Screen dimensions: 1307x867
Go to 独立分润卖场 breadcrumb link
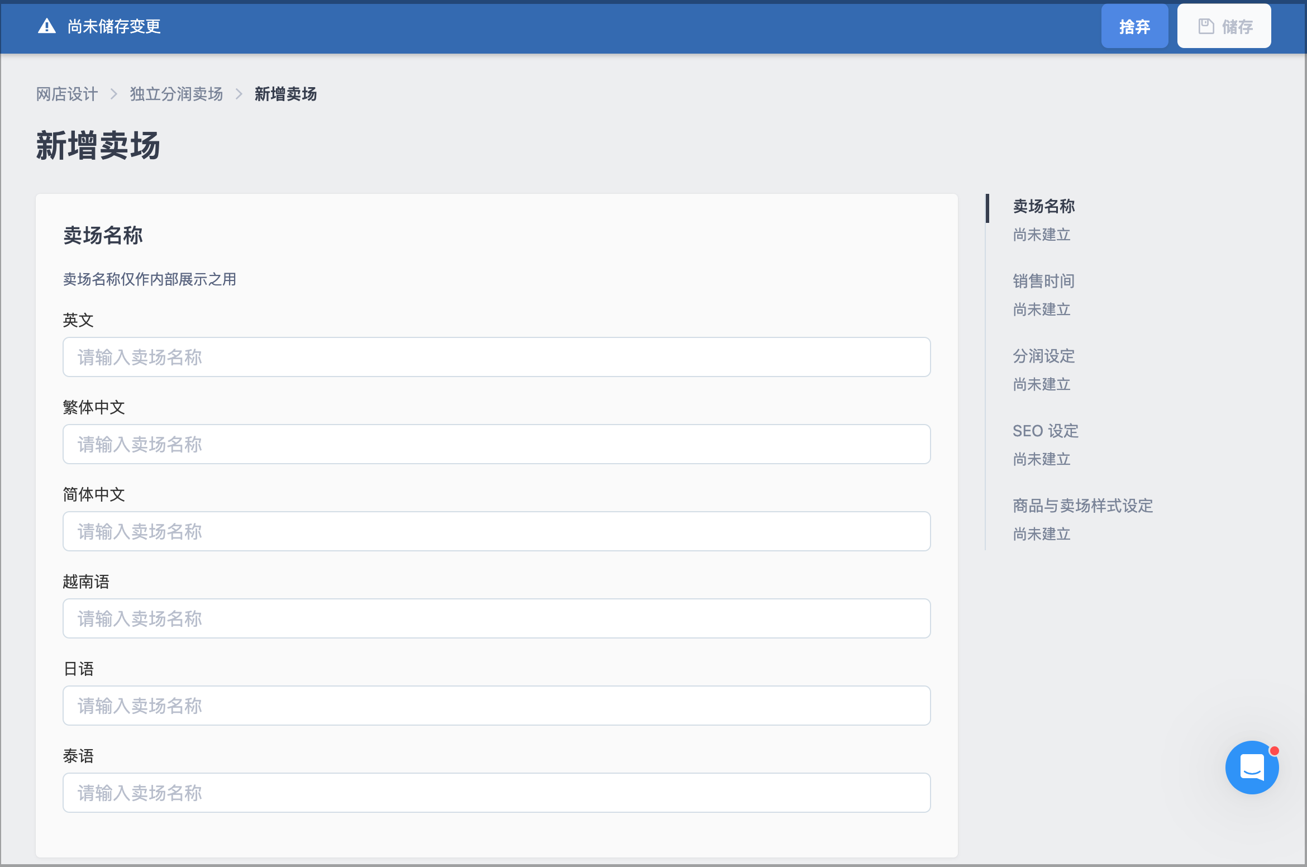click(x=177, y=94)
